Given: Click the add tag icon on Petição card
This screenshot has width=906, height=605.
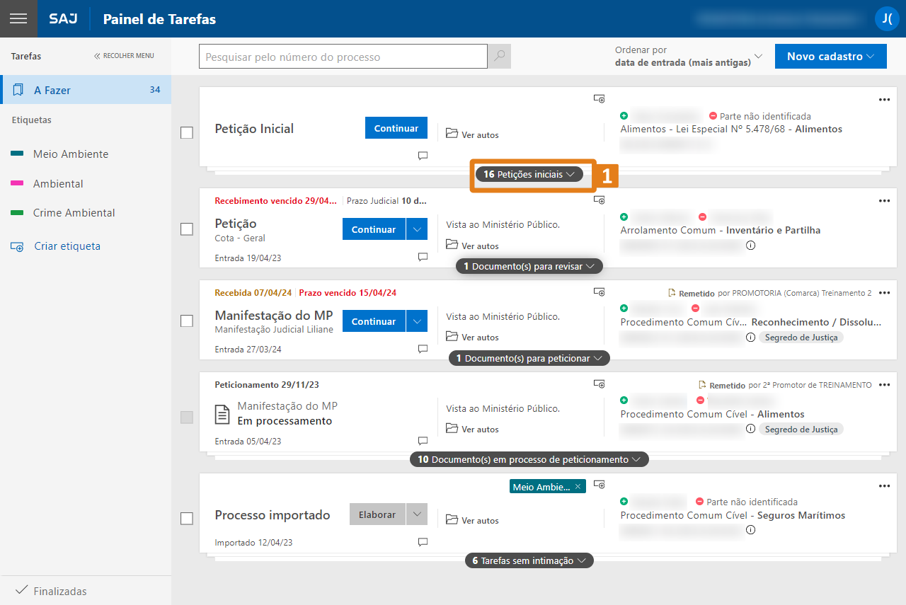Looking at the screenshot, I should (x=599, y=200).
